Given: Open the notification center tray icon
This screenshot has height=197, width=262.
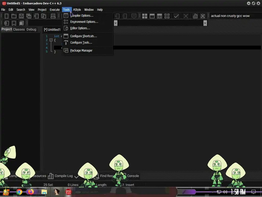Looking at the screenshot, I should (x=254, y=192).
